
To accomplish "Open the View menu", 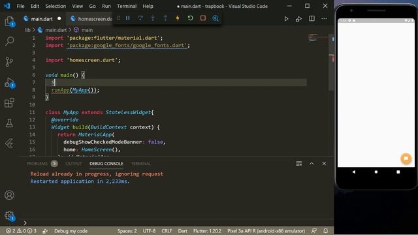I will 77,6.
